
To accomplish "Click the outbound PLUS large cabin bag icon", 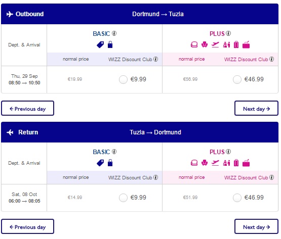I will click(x=194, y=44).
